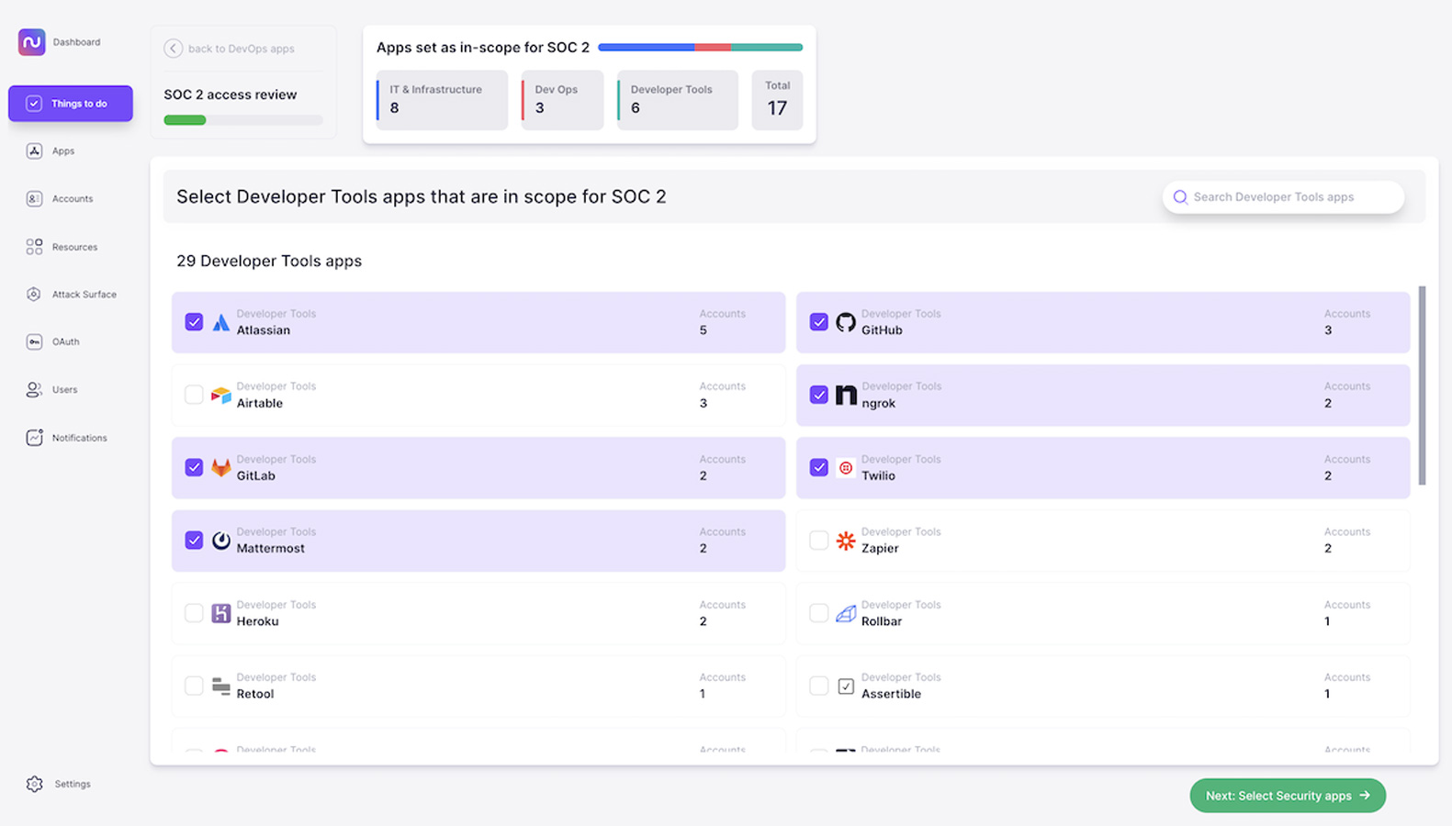Screen dimensions: 1452x826
Task: Open Settings in the sidebar
Action: [73, 784]
